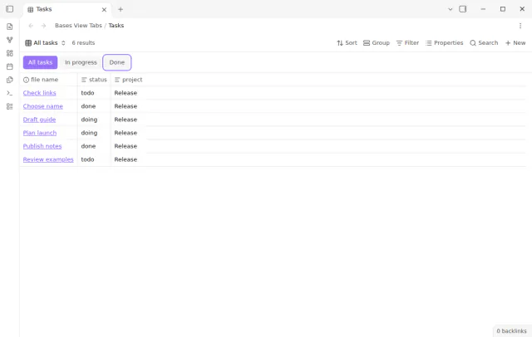Screen dimensions: 532x337
Task: Open the Properties menu
Action: [x=444, y=43]
